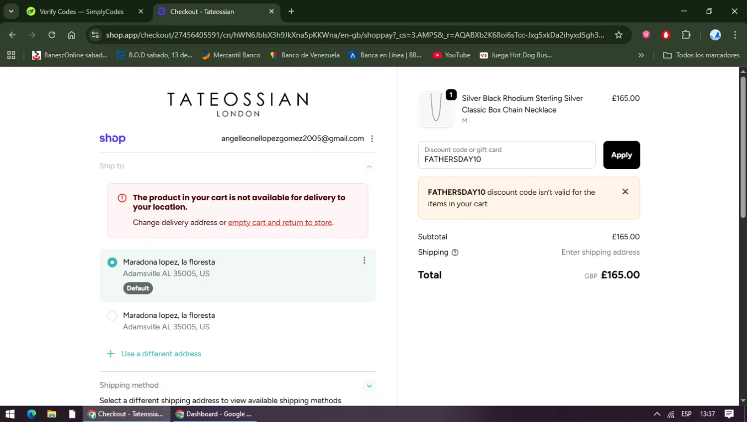Switch to Verify Codes — SimplyCodes tab
This screenshot has width=747, height=422.
82,11
